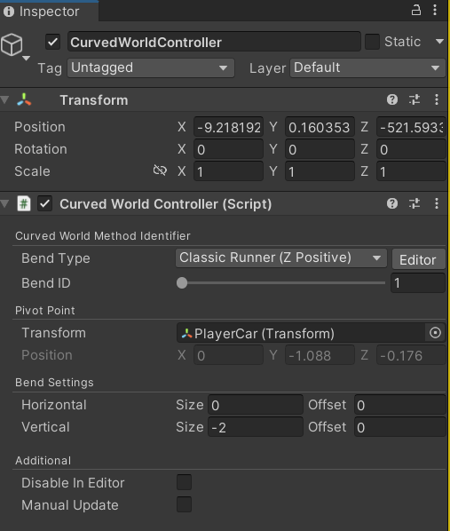Click the Position X field
Screen dimensions: 450x531
[229, 127]
